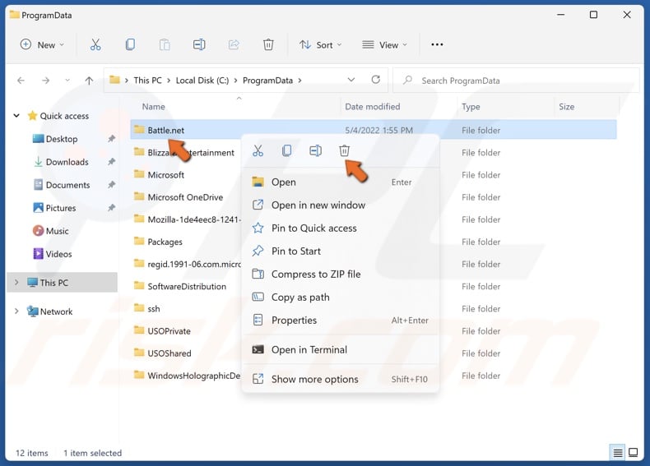
Task: Expand the This PC tree node
Action: click(16, 283)
